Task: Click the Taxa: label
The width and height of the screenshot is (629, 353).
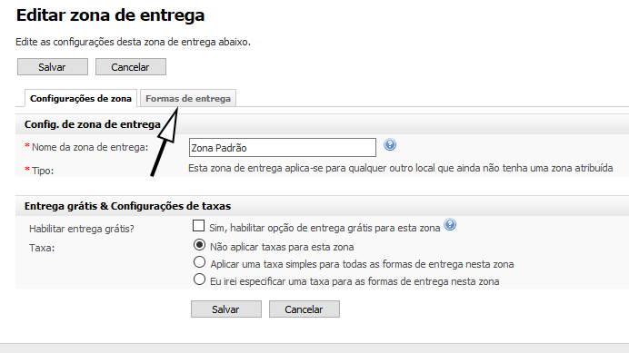Action: pyautogui.click(x=42, y=248)
